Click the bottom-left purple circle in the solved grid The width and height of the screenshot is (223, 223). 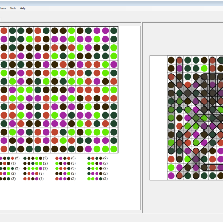click(x=171, y=175)
